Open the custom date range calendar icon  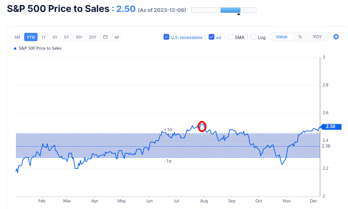pos(105,37)
